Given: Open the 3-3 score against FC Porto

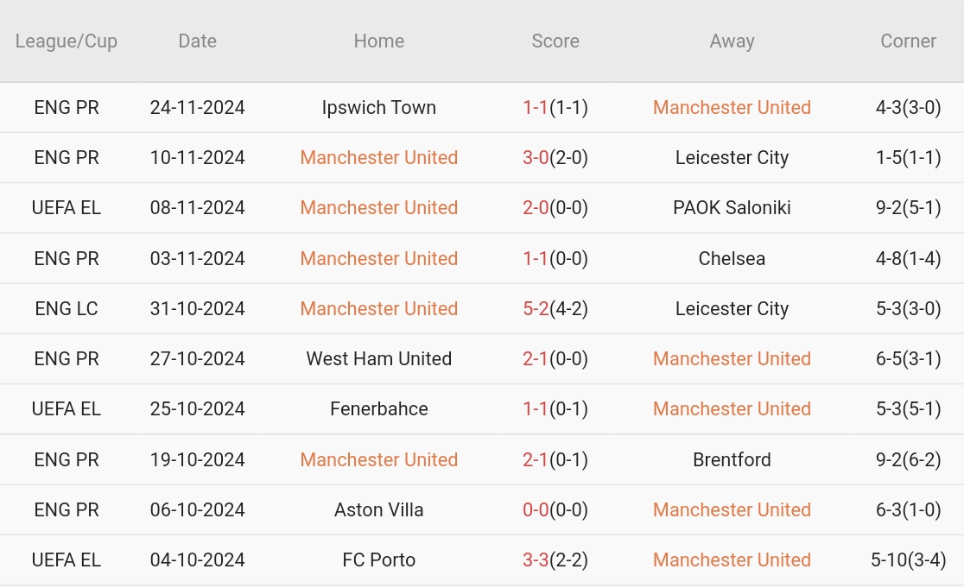Looking at the screenshot, I should coord(536,560).
